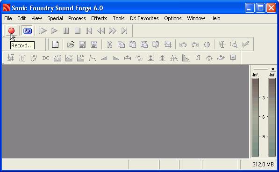Open the DX Favorites menu
279x172 pixels.
point(144,18)
